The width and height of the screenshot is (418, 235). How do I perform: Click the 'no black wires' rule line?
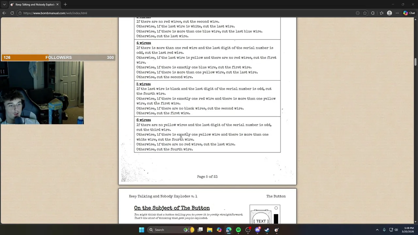tap(190, 108)
